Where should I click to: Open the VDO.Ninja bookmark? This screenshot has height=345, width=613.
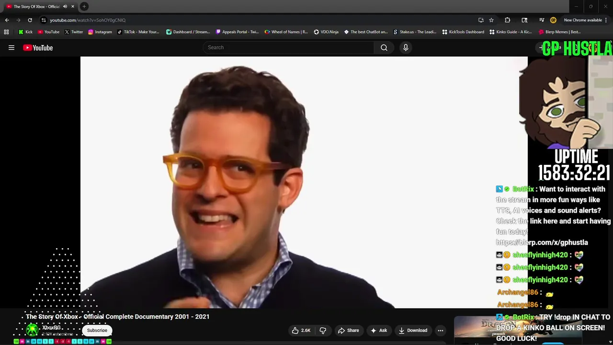click(326, 32)
